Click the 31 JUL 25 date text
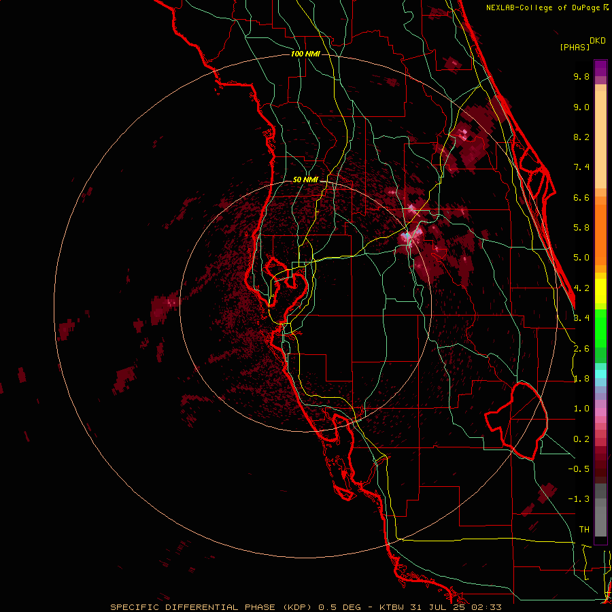 437,607
